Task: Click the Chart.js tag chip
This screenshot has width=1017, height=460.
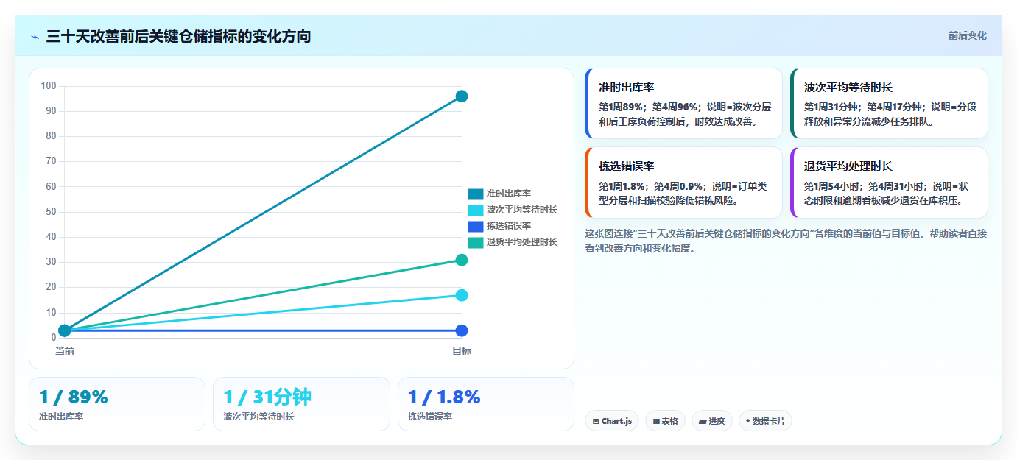Action: tap(612, 421)
